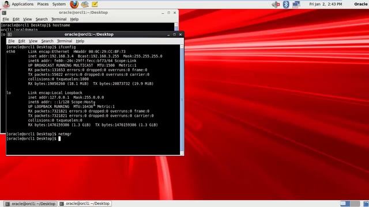Click 'RX packets:131653' text line
Screen dimensions: 369x207
click(x=88, y=70)
